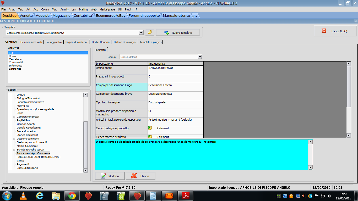
Task: Select Trovaprezzi App-Commerce section
Action: [x=33, y=153]
